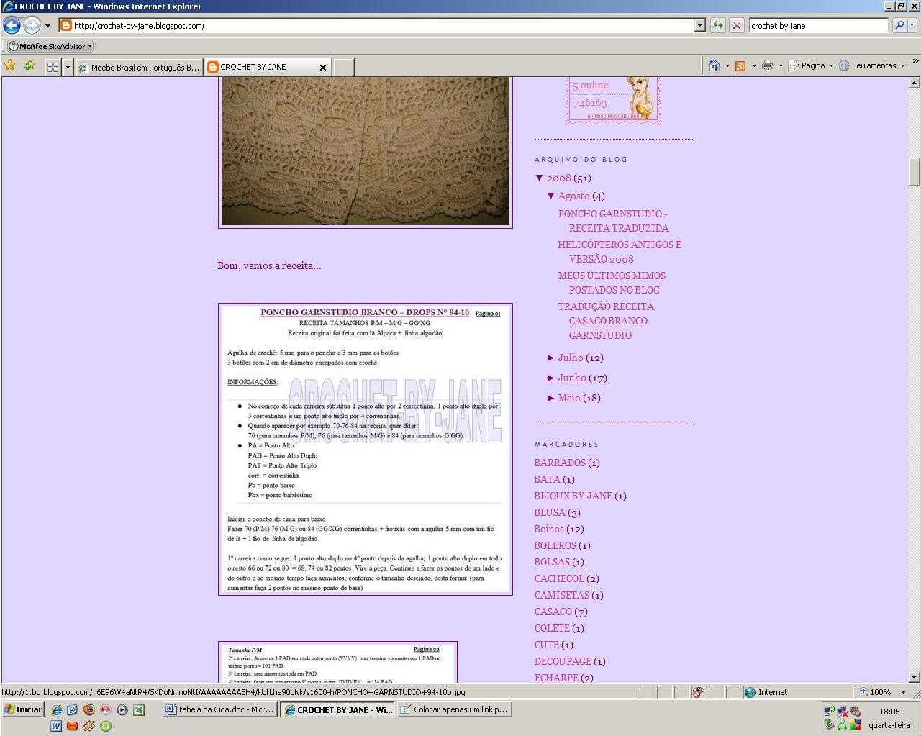This screenshot has height=736, width=921.
Task: Open the BOLSAS label
Action: (x=552, y=562)
